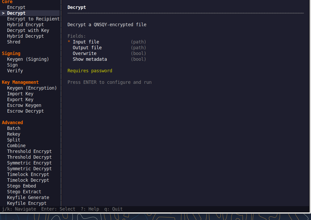Click the Fields: label
The image size is (311, 220).
76,36
